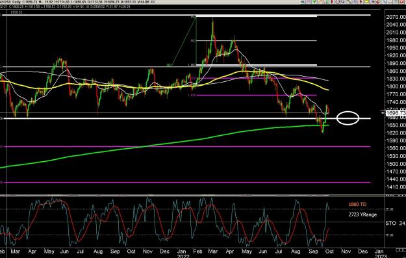Image resolution: width=406 pixels, height=258 pixels.
Task: Click the 'L:1690.65' low value in the header
Action: (79, 2)
